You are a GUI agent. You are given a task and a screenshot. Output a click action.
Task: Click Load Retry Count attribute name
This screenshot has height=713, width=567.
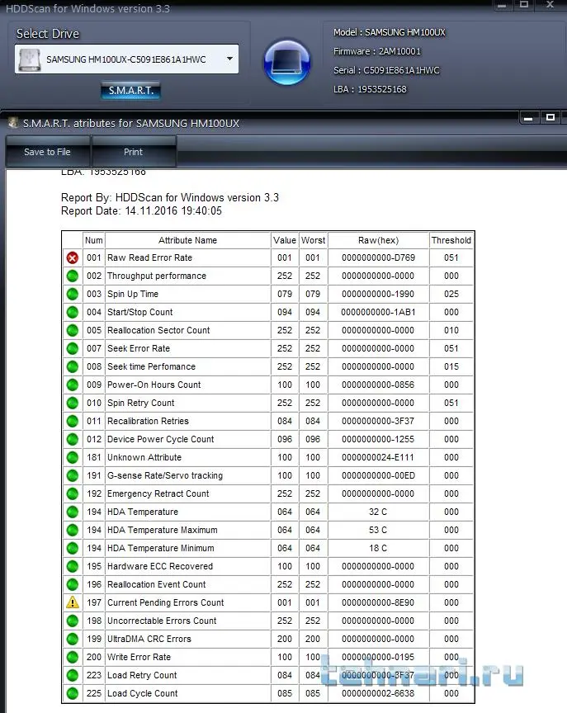[x=142, y=675]
